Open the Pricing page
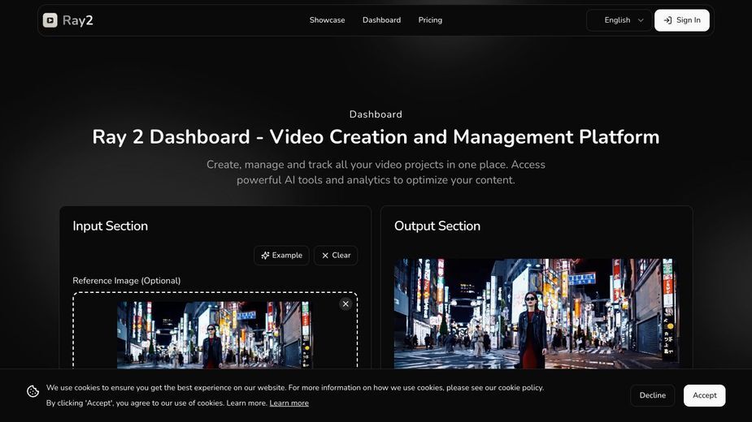This screenshot has height=422, width=752. (430, 20)
